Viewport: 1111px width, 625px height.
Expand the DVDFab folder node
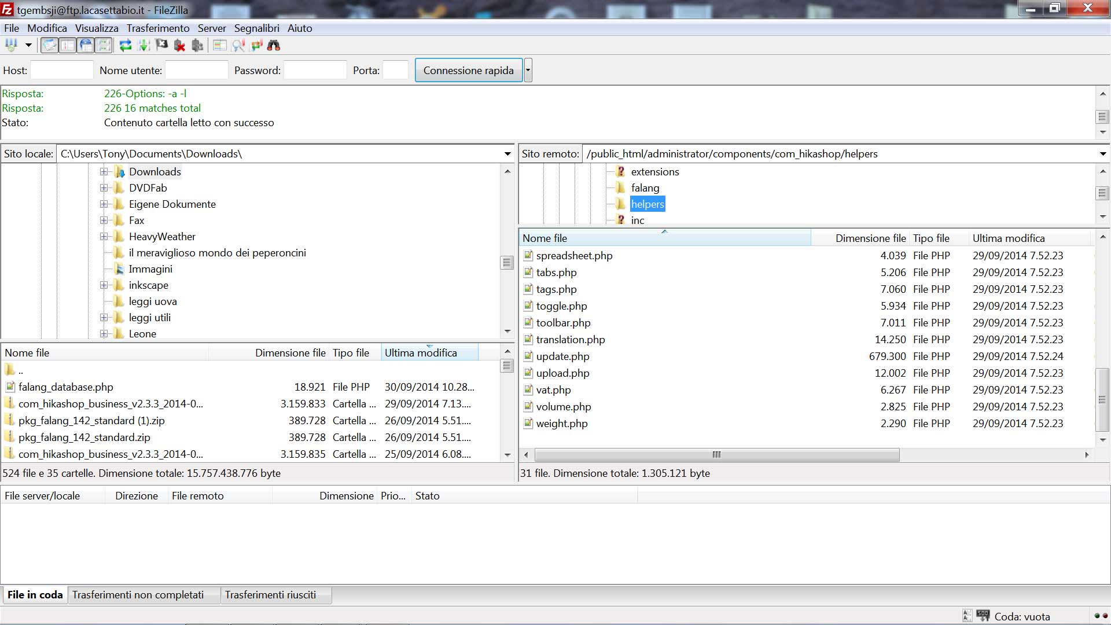coord(104,188)
